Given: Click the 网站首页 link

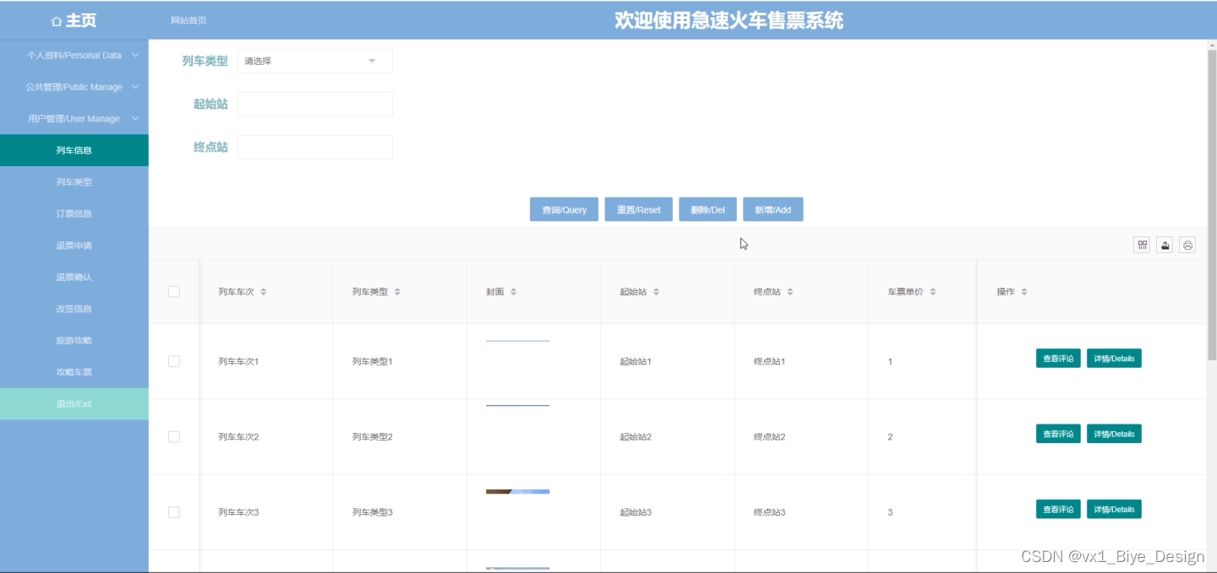Looking at the screenshot, I should pyautogui.click(x=188, y=20).
